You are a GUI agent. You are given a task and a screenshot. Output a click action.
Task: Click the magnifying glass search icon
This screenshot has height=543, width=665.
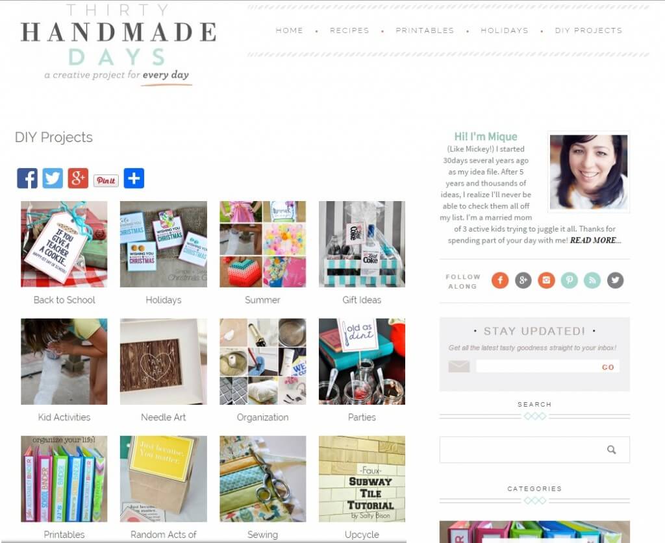point(611,450)
